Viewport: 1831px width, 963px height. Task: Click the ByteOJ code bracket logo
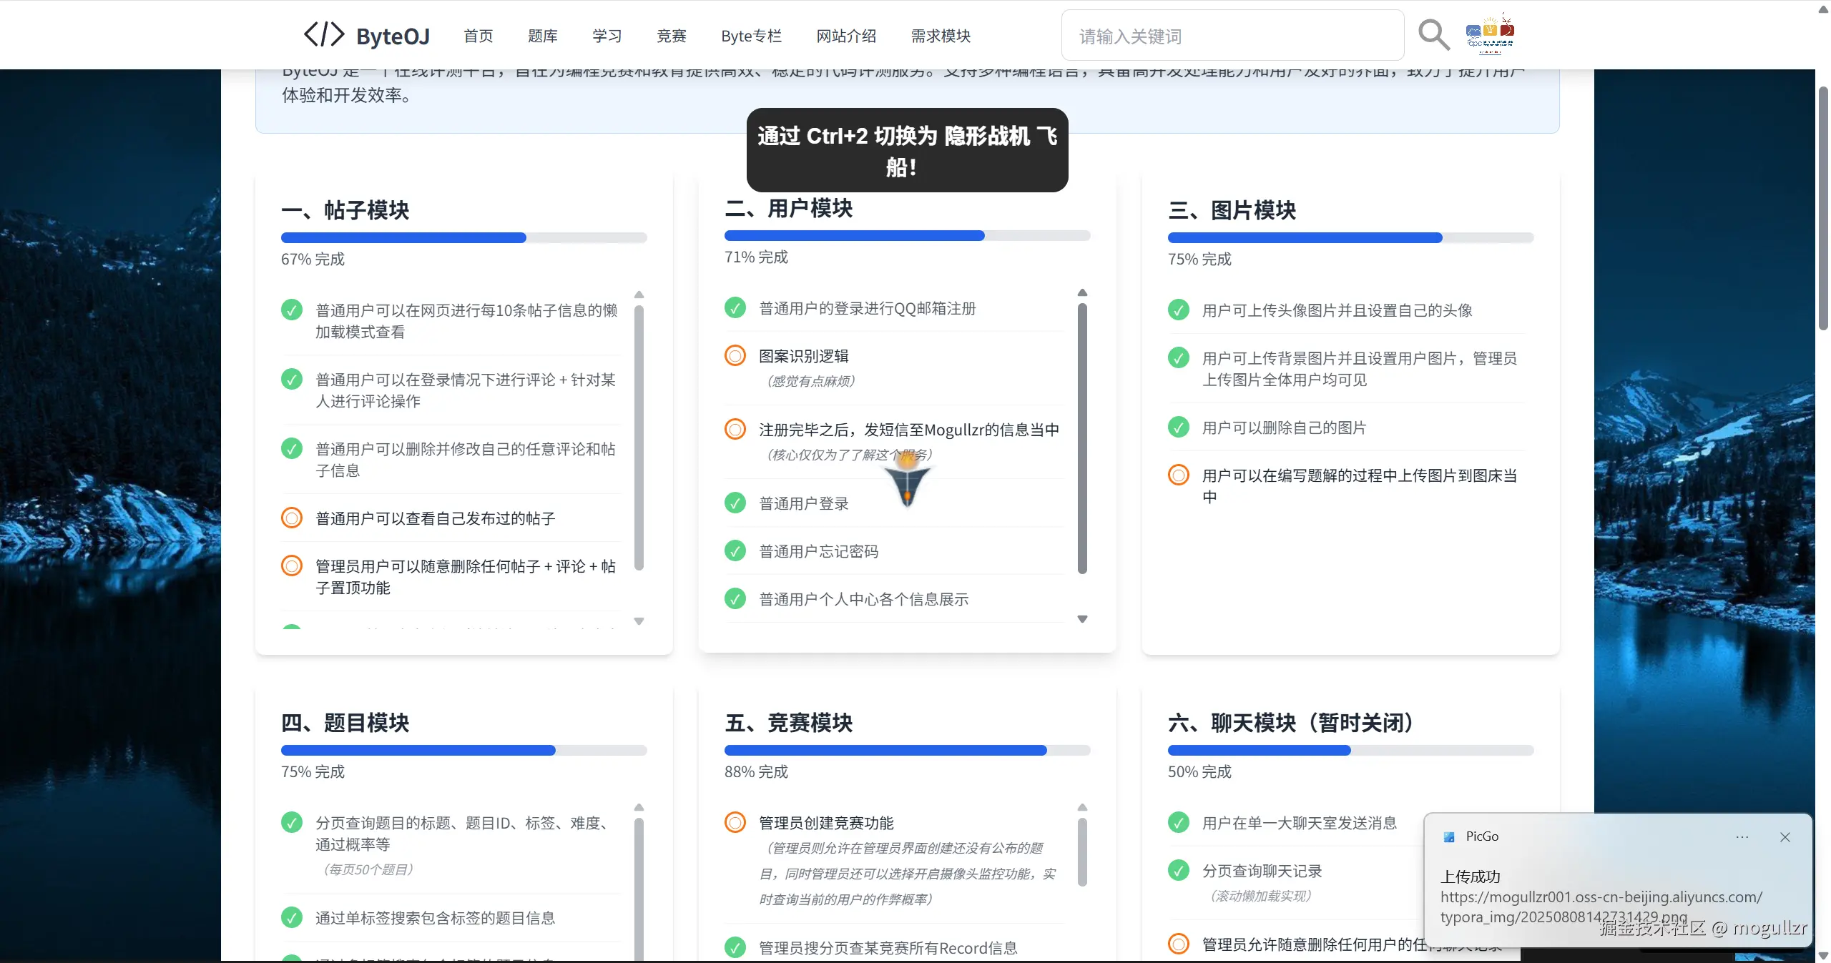324,35
